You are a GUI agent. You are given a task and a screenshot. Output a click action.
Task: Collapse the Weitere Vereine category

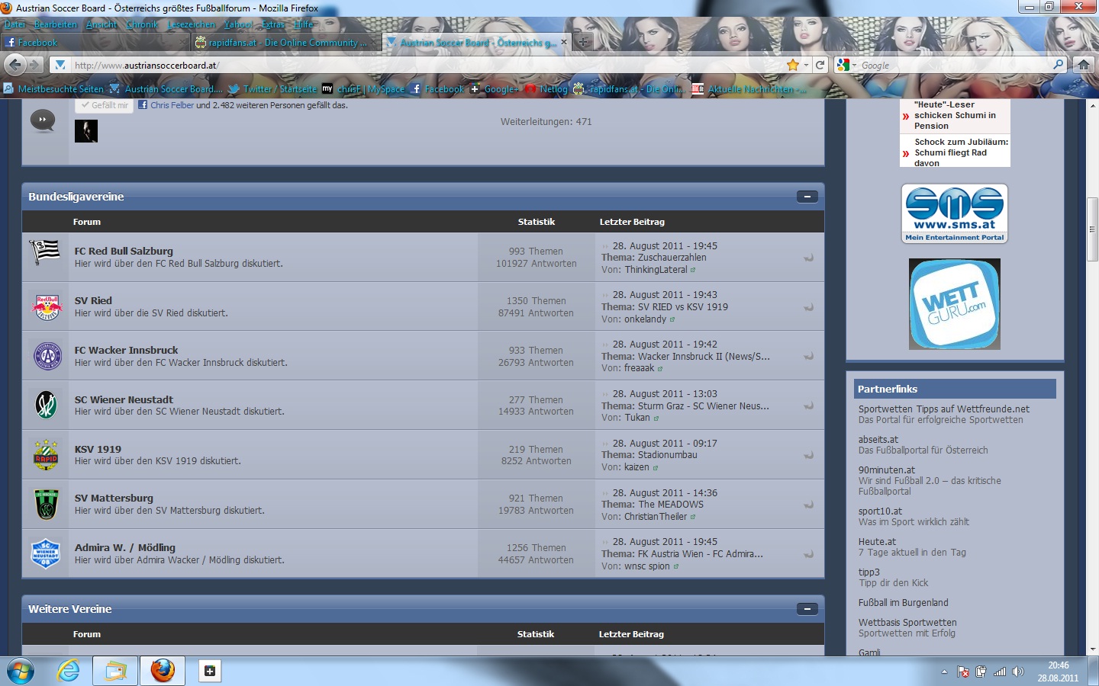tap(807, 609)
